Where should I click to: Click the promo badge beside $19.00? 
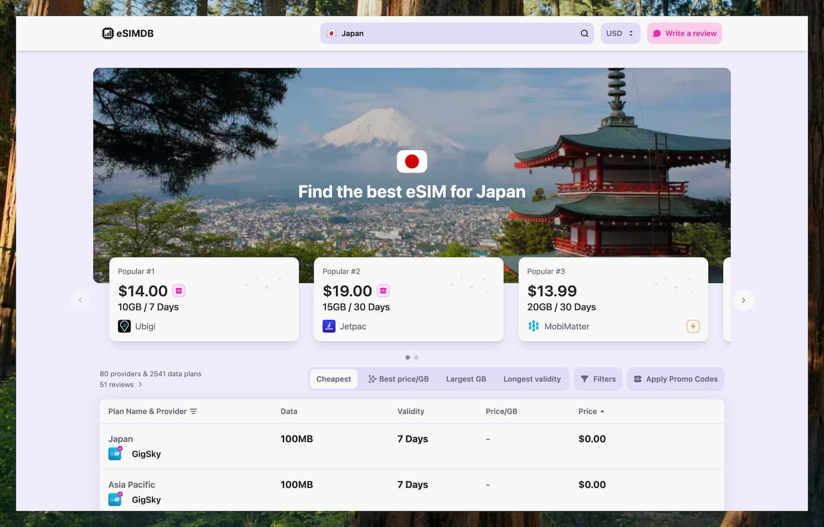383,291
